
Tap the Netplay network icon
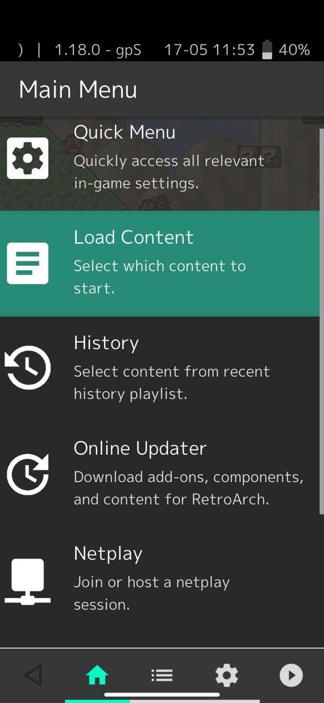pyautogui.click(x=27, y=582)
